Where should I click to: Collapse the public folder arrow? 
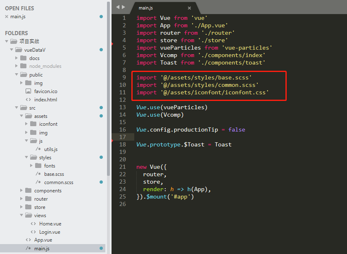coord(17,74)
